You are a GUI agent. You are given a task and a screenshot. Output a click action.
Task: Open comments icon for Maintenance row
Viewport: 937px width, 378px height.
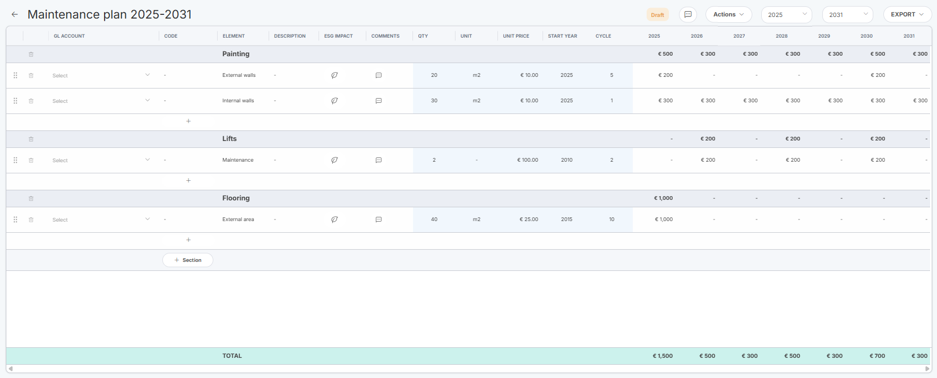(379, 160)
